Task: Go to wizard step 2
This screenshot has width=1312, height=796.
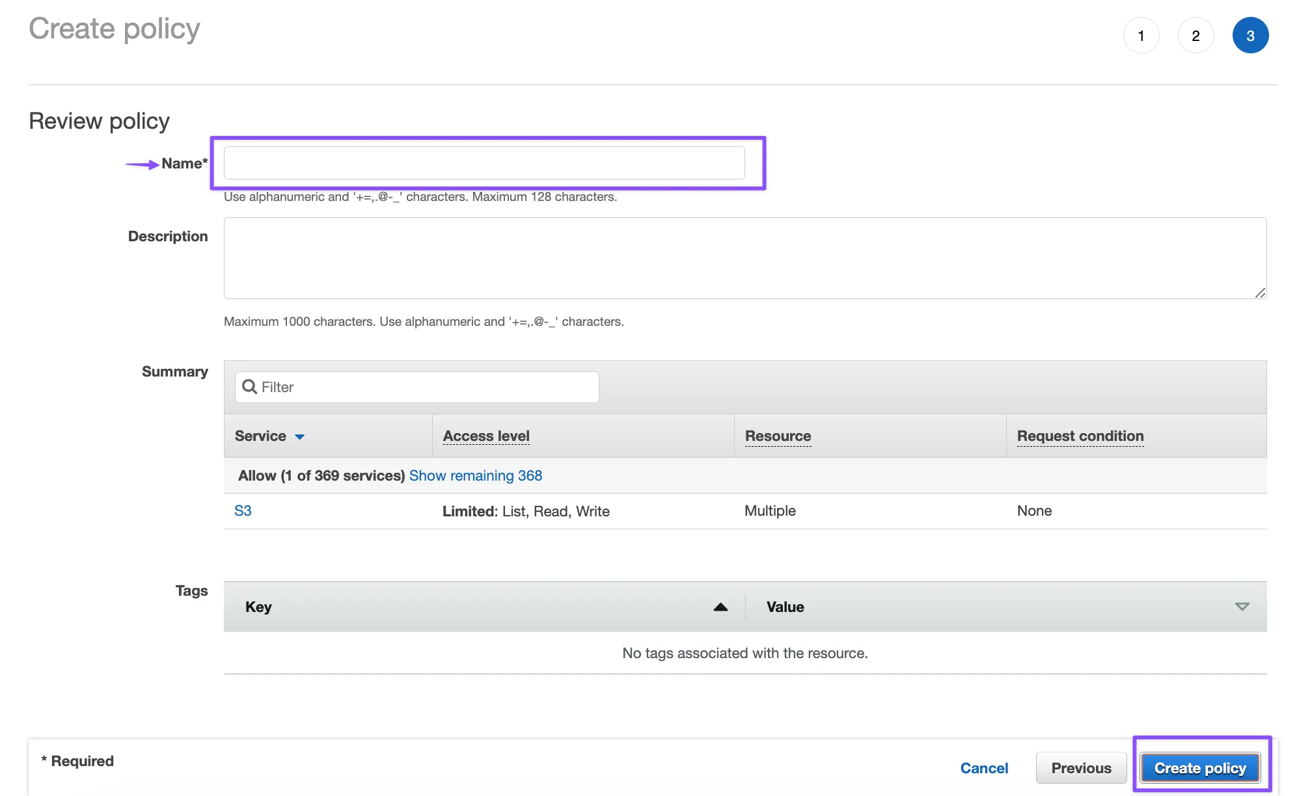Action: pos(1196,36)
